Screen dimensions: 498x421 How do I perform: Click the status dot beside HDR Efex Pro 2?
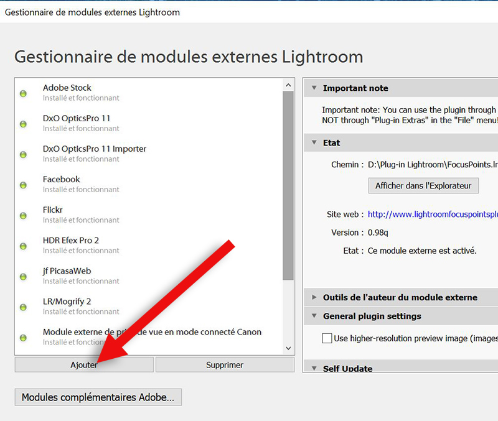(x=23, y=246)
